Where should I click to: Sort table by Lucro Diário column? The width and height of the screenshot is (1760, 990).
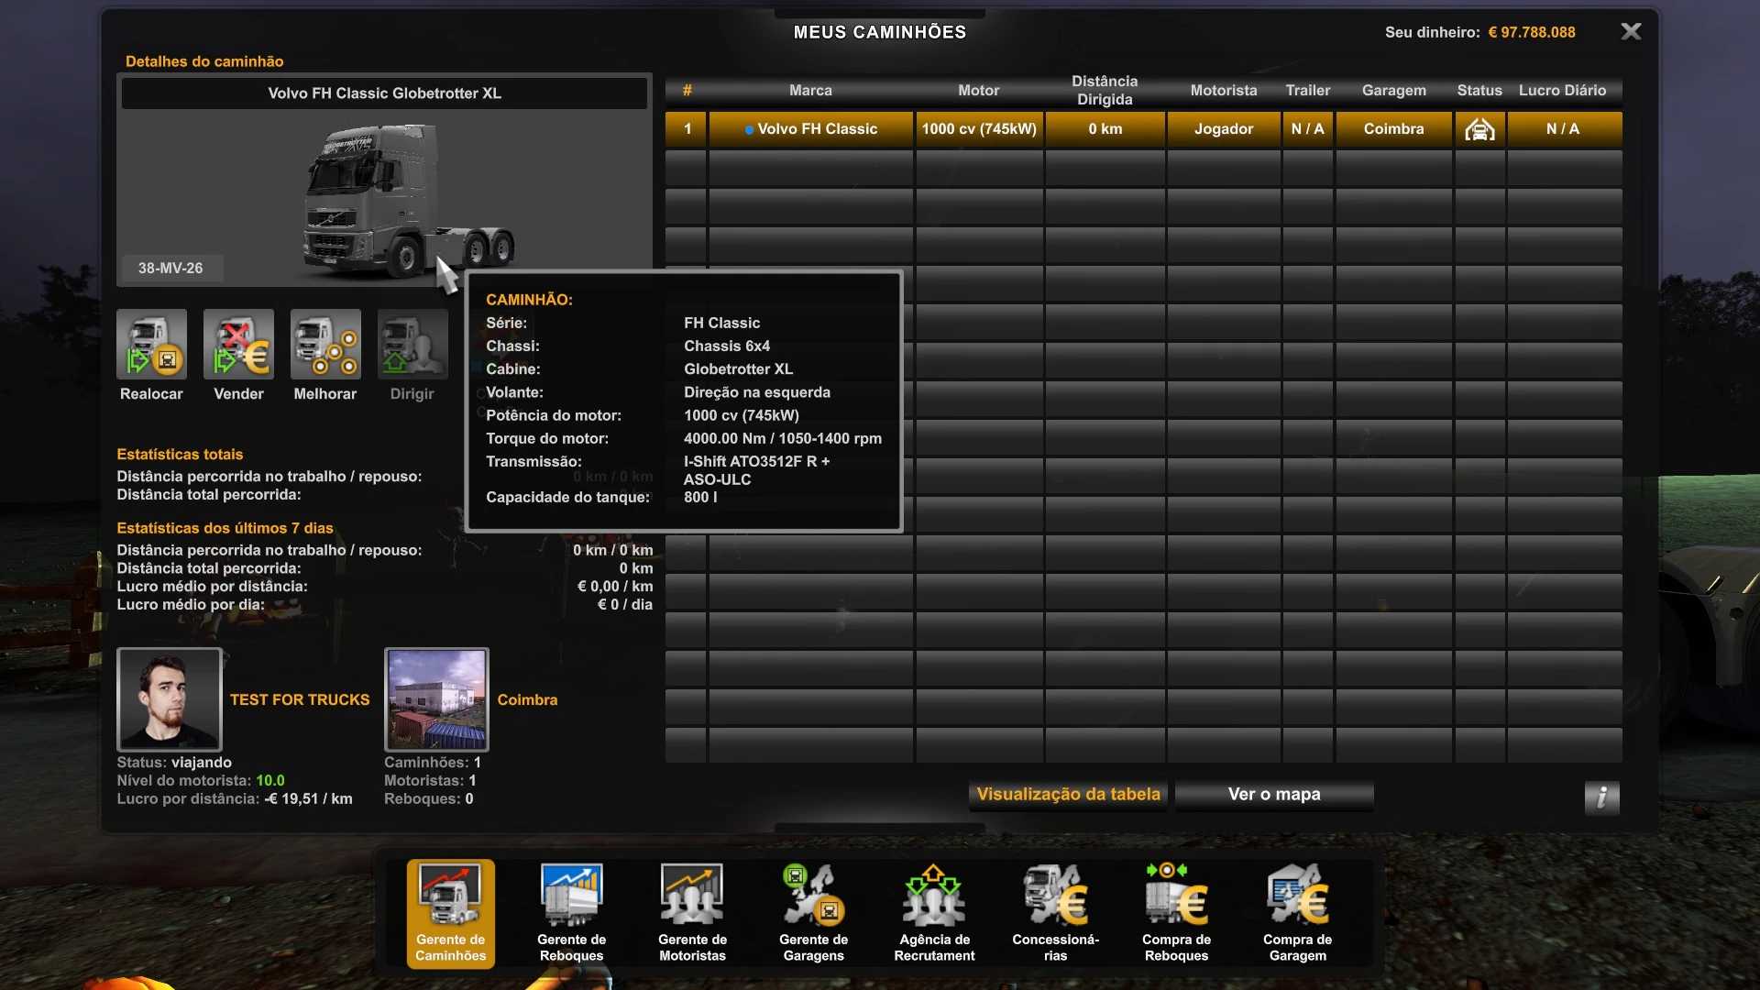point(1561,91)
